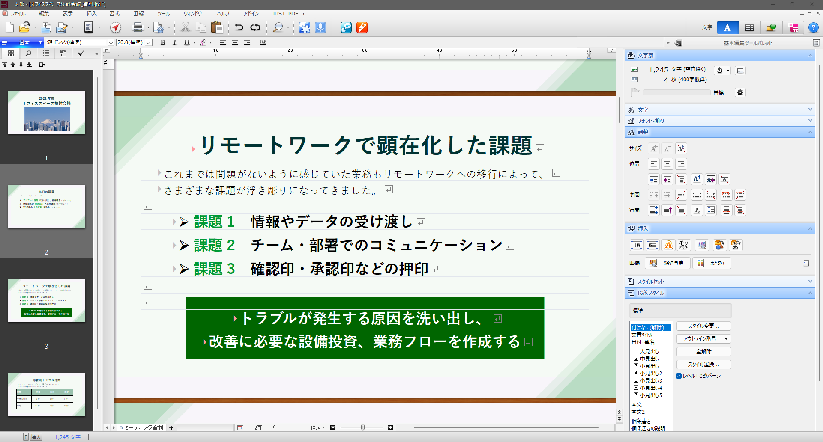Click the zoom slider handle in status bar
Image resolution: width=823 pixels, height=442 pixels.
[x=363, y=427]
